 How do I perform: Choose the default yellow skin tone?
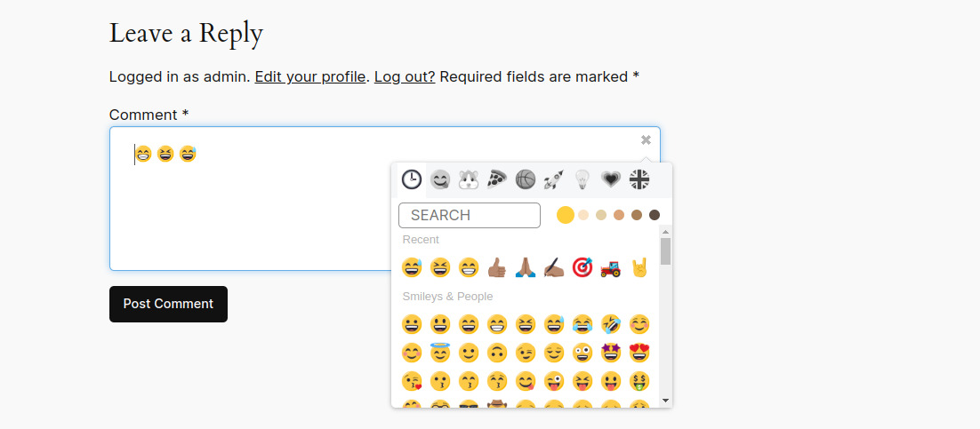[566, 215]
